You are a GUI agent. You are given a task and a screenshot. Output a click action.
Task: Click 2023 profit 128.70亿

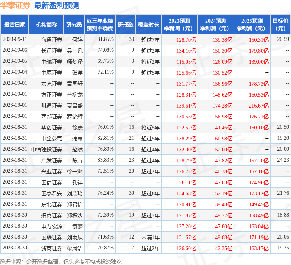pyautogui.click(x=186, y=40)
